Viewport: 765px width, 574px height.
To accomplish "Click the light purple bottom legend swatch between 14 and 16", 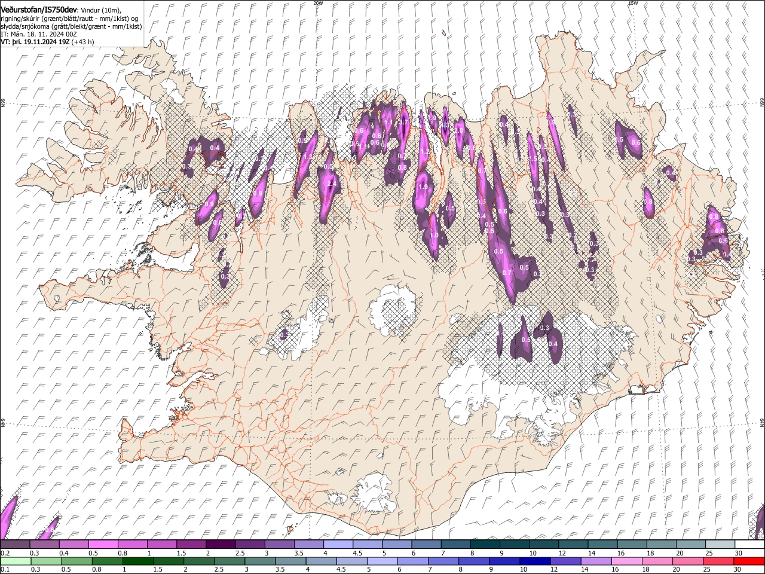I will click(597, 561).
